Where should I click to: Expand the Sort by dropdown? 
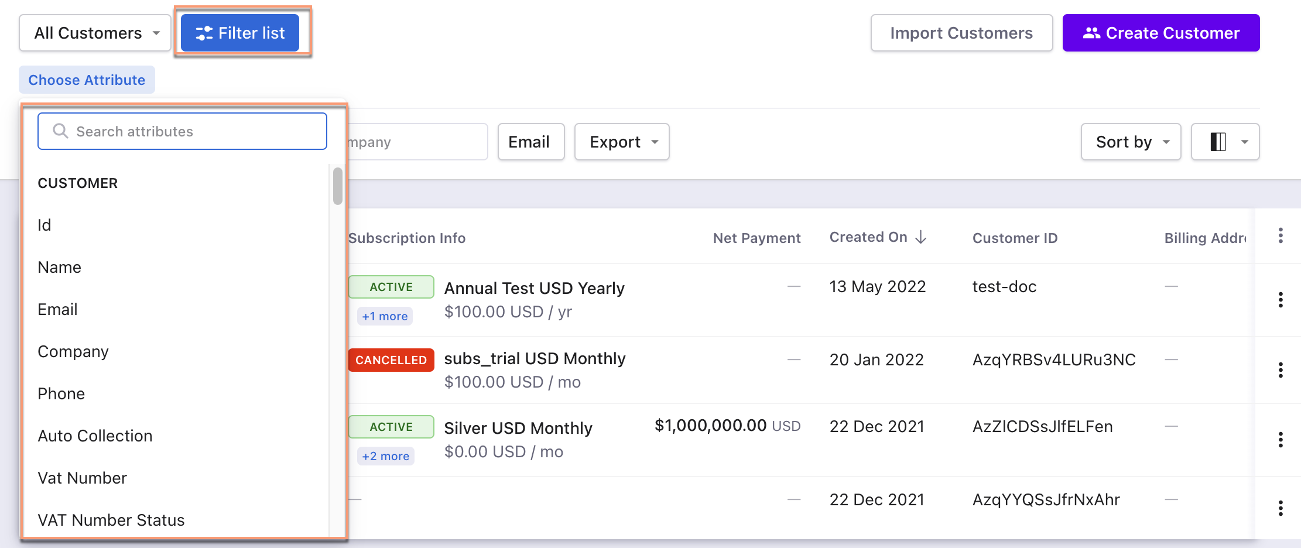click(1130, 142)
